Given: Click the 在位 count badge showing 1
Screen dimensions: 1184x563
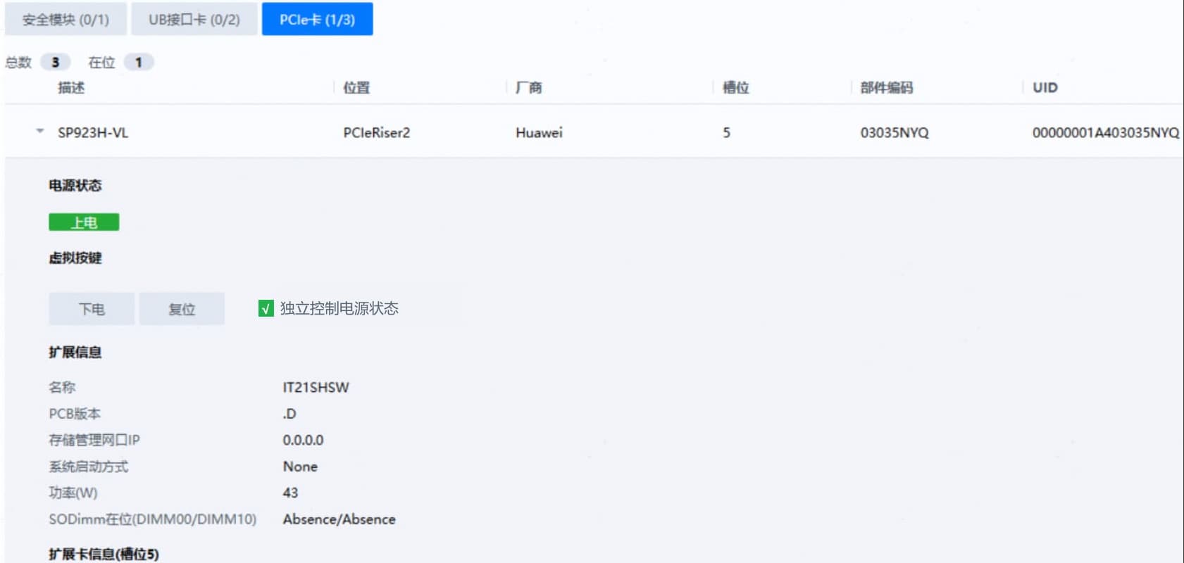Looking at the screenshot, I should pyautogui.click(x=138, y=63).
